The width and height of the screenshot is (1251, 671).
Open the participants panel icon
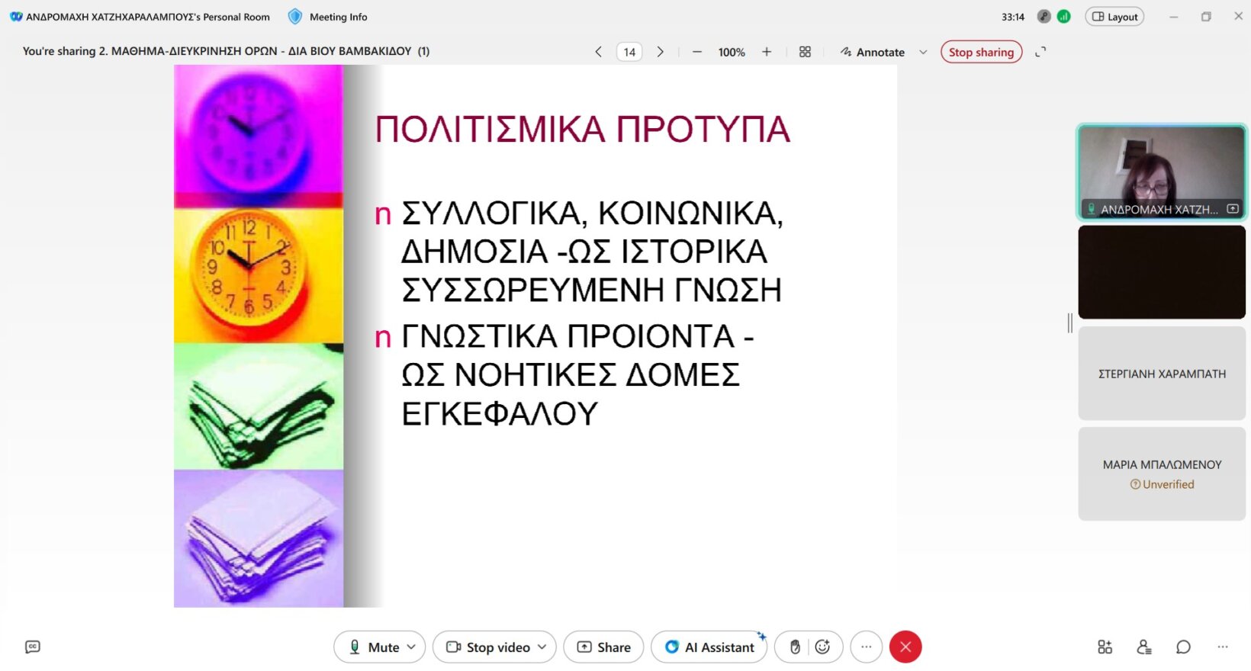[x=1143, y=647]
